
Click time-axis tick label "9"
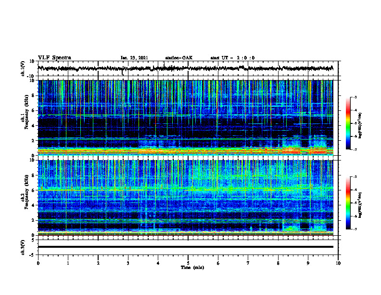coord(308,263)
